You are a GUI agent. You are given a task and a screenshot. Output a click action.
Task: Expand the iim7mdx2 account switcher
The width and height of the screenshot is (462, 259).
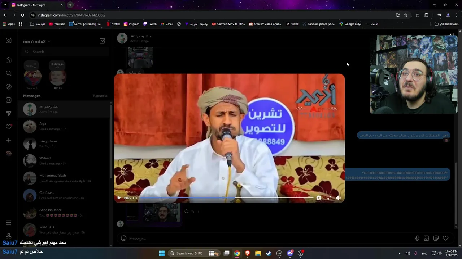36,41
